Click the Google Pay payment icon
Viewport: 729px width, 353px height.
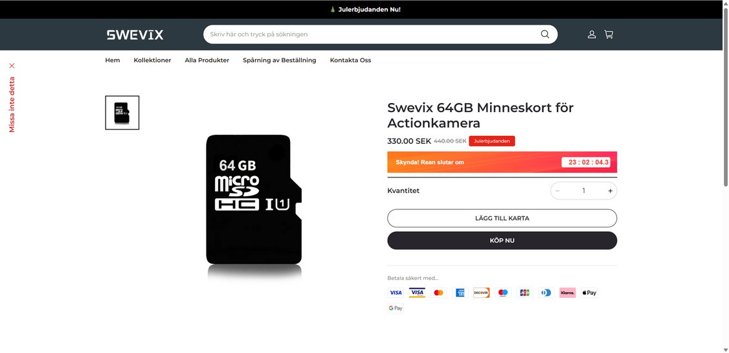click(396, 308)
